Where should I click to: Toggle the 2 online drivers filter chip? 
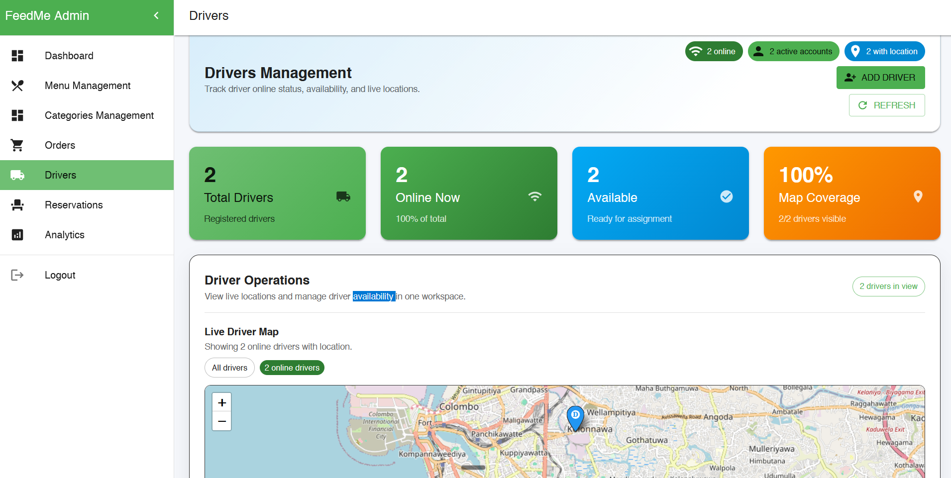[292, 368]
